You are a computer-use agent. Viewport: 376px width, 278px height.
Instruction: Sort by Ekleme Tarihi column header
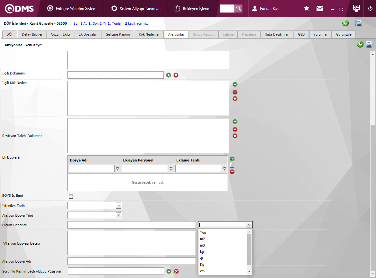(x=188, y=160)
